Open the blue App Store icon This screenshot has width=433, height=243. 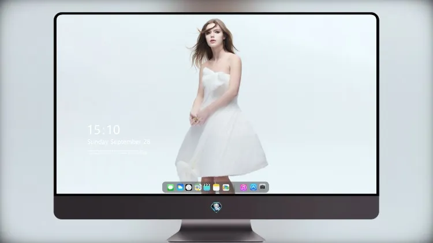253,187
